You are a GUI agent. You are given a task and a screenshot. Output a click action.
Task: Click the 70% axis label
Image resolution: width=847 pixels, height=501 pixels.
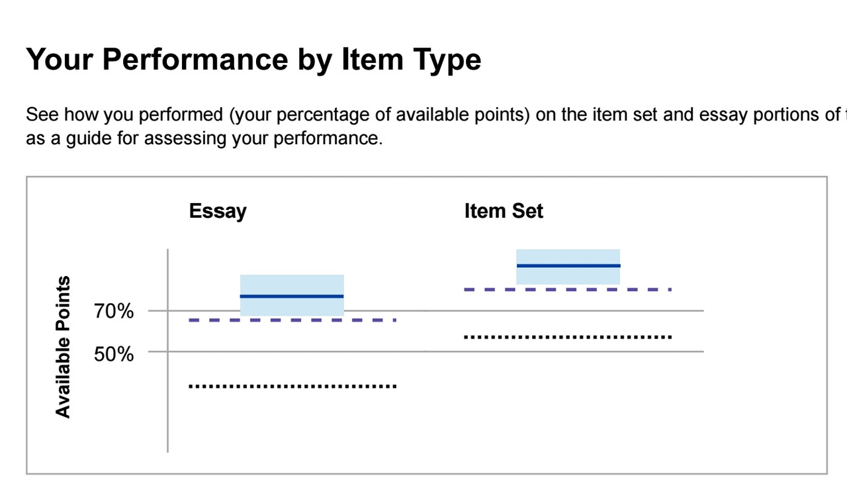coord(114,311)
